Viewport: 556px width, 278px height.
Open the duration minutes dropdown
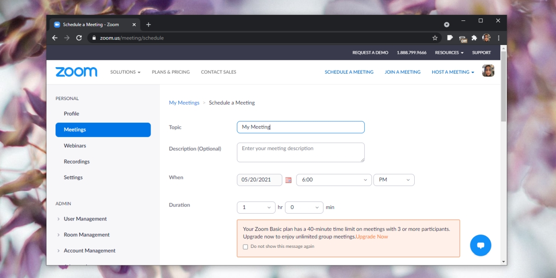304,207
